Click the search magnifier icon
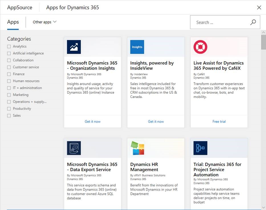The width and height of the screenshot is (266, 210). [x=253, y=22]
